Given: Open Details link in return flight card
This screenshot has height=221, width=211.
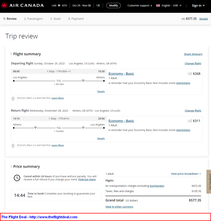Looking at the screenshot, I should pyautogui.click(x=101, y=138).
